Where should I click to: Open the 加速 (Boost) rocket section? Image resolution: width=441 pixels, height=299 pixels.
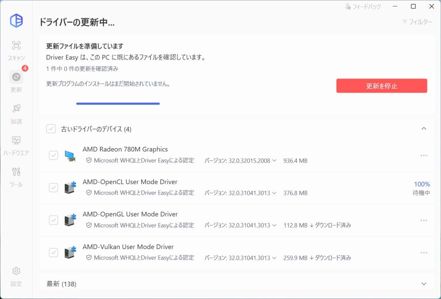pos(16,114)
